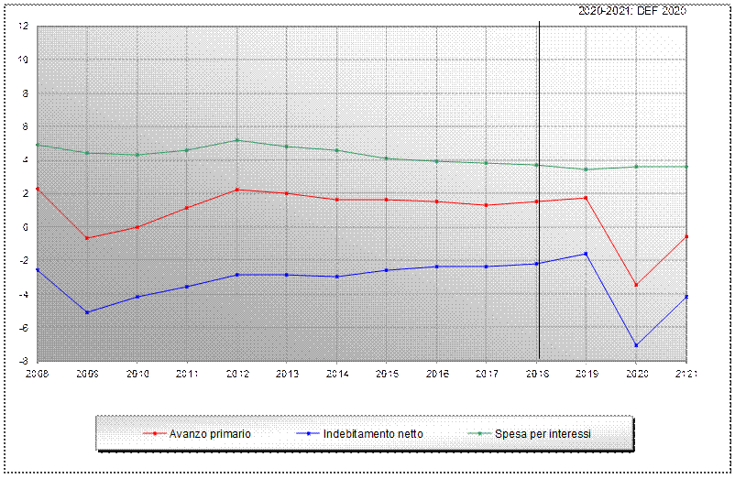The width and height of the screenshot is (746, 479).
Task: Select the red data point at 2011
Action: click(187, 208)
